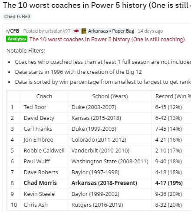191x212 pixels.
Task: Open the r/CFB subreddit link
Action: [13, 31]
